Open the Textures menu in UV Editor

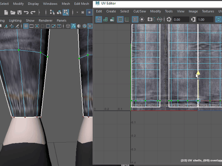point(208,11)
